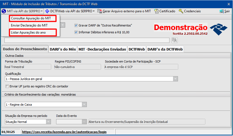Click the Sair exit icon
The height and width of the screenshot is (136, 233).
[x=222, y=11]
